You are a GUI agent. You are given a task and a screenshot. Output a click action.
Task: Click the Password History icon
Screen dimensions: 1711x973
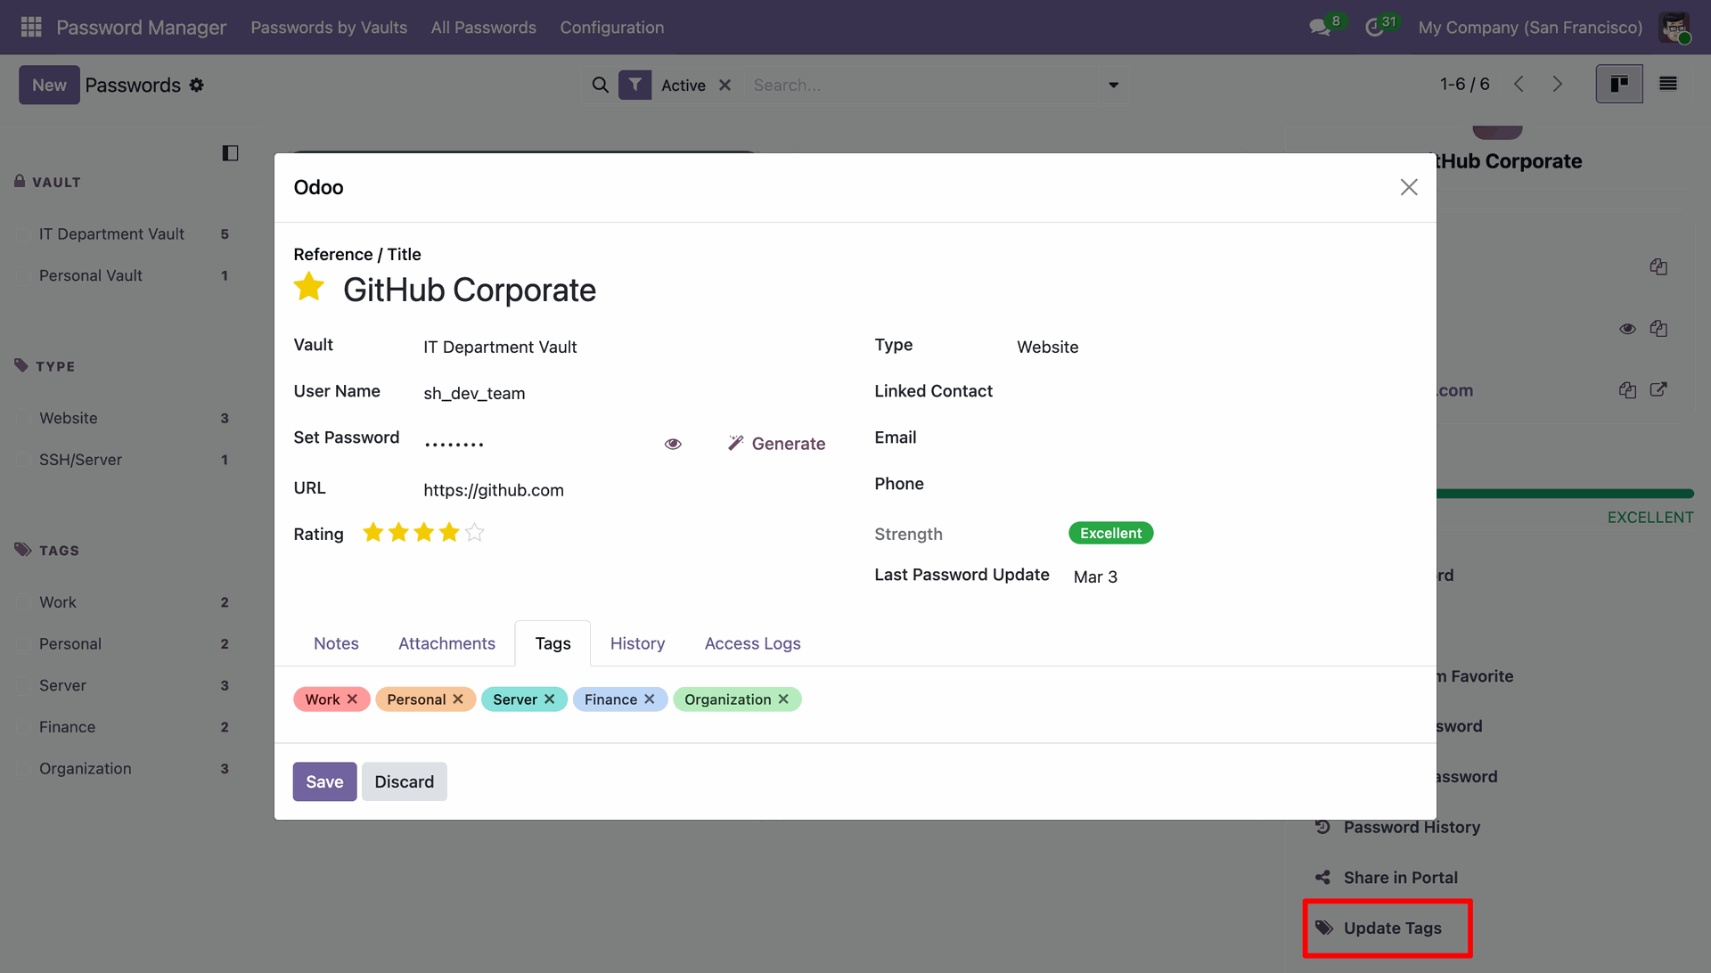(1322, 827)
